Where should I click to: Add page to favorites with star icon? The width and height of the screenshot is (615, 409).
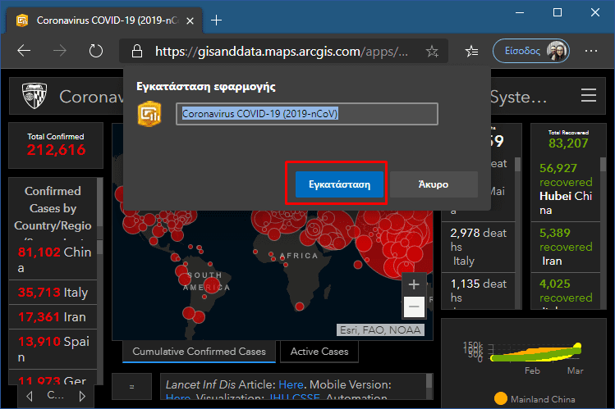click(x=432, y=51)
